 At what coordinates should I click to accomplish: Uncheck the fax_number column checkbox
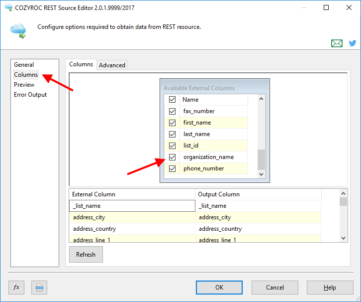(x=172, y=111)
